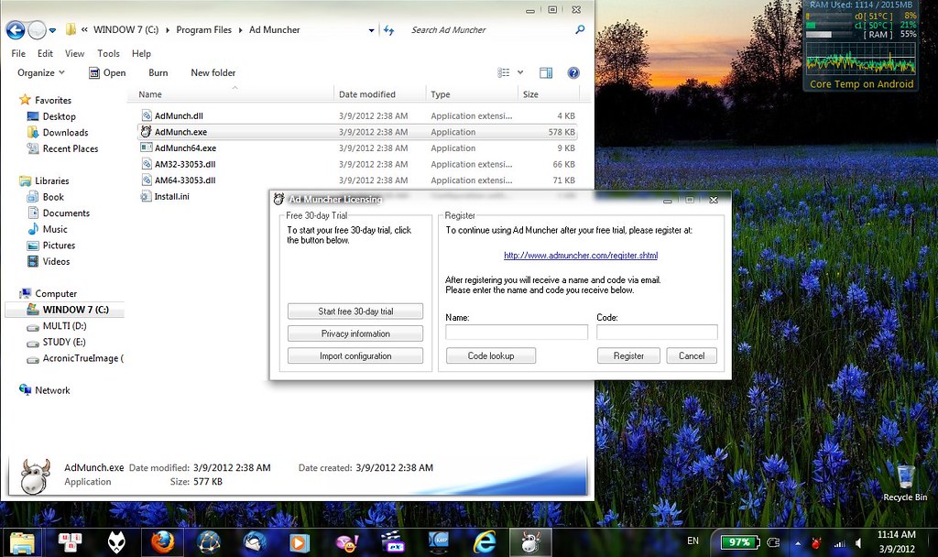Click the Code lookup button
938x557 pixels.
[x=491, y=356]
